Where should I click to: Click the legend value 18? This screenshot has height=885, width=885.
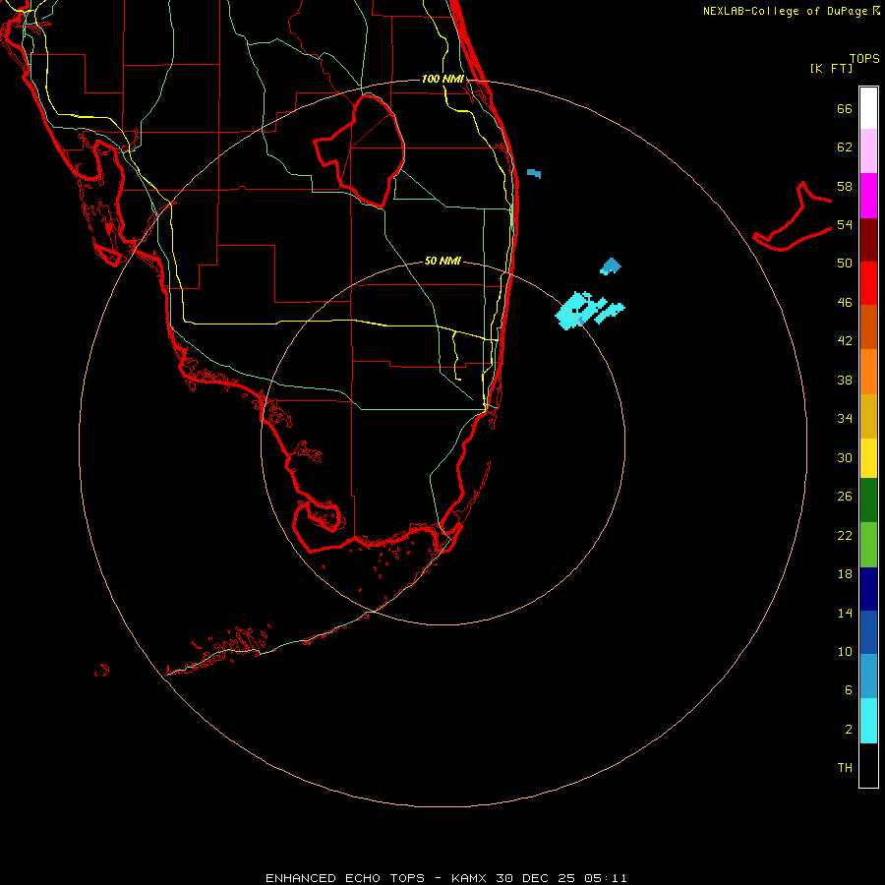(x=845, y=574)
